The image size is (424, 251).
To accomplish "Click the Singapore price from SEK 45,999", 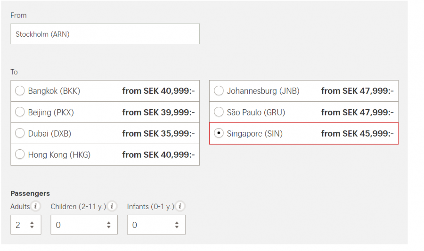I will point(357,133).
